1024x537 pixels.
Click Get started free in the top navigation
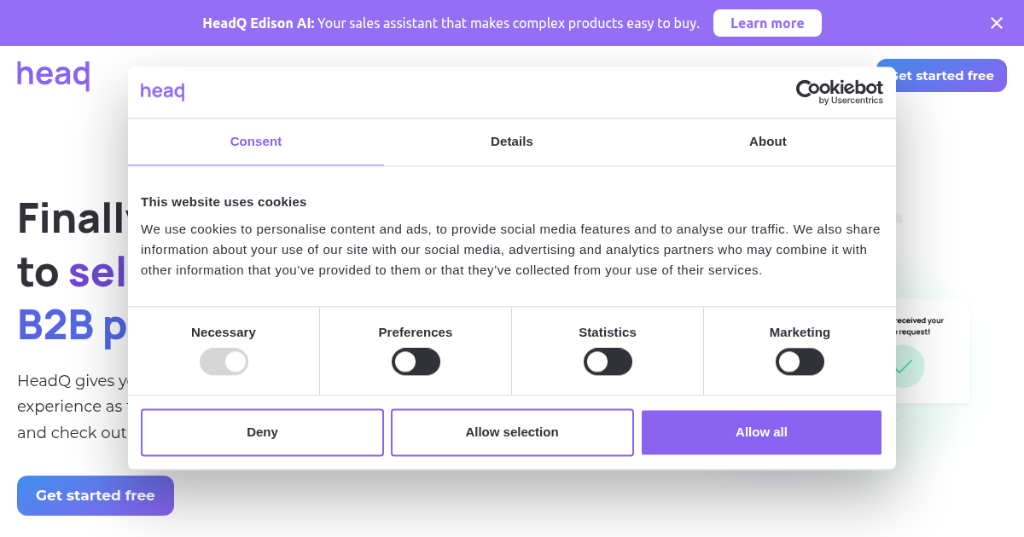coord(941,75)
